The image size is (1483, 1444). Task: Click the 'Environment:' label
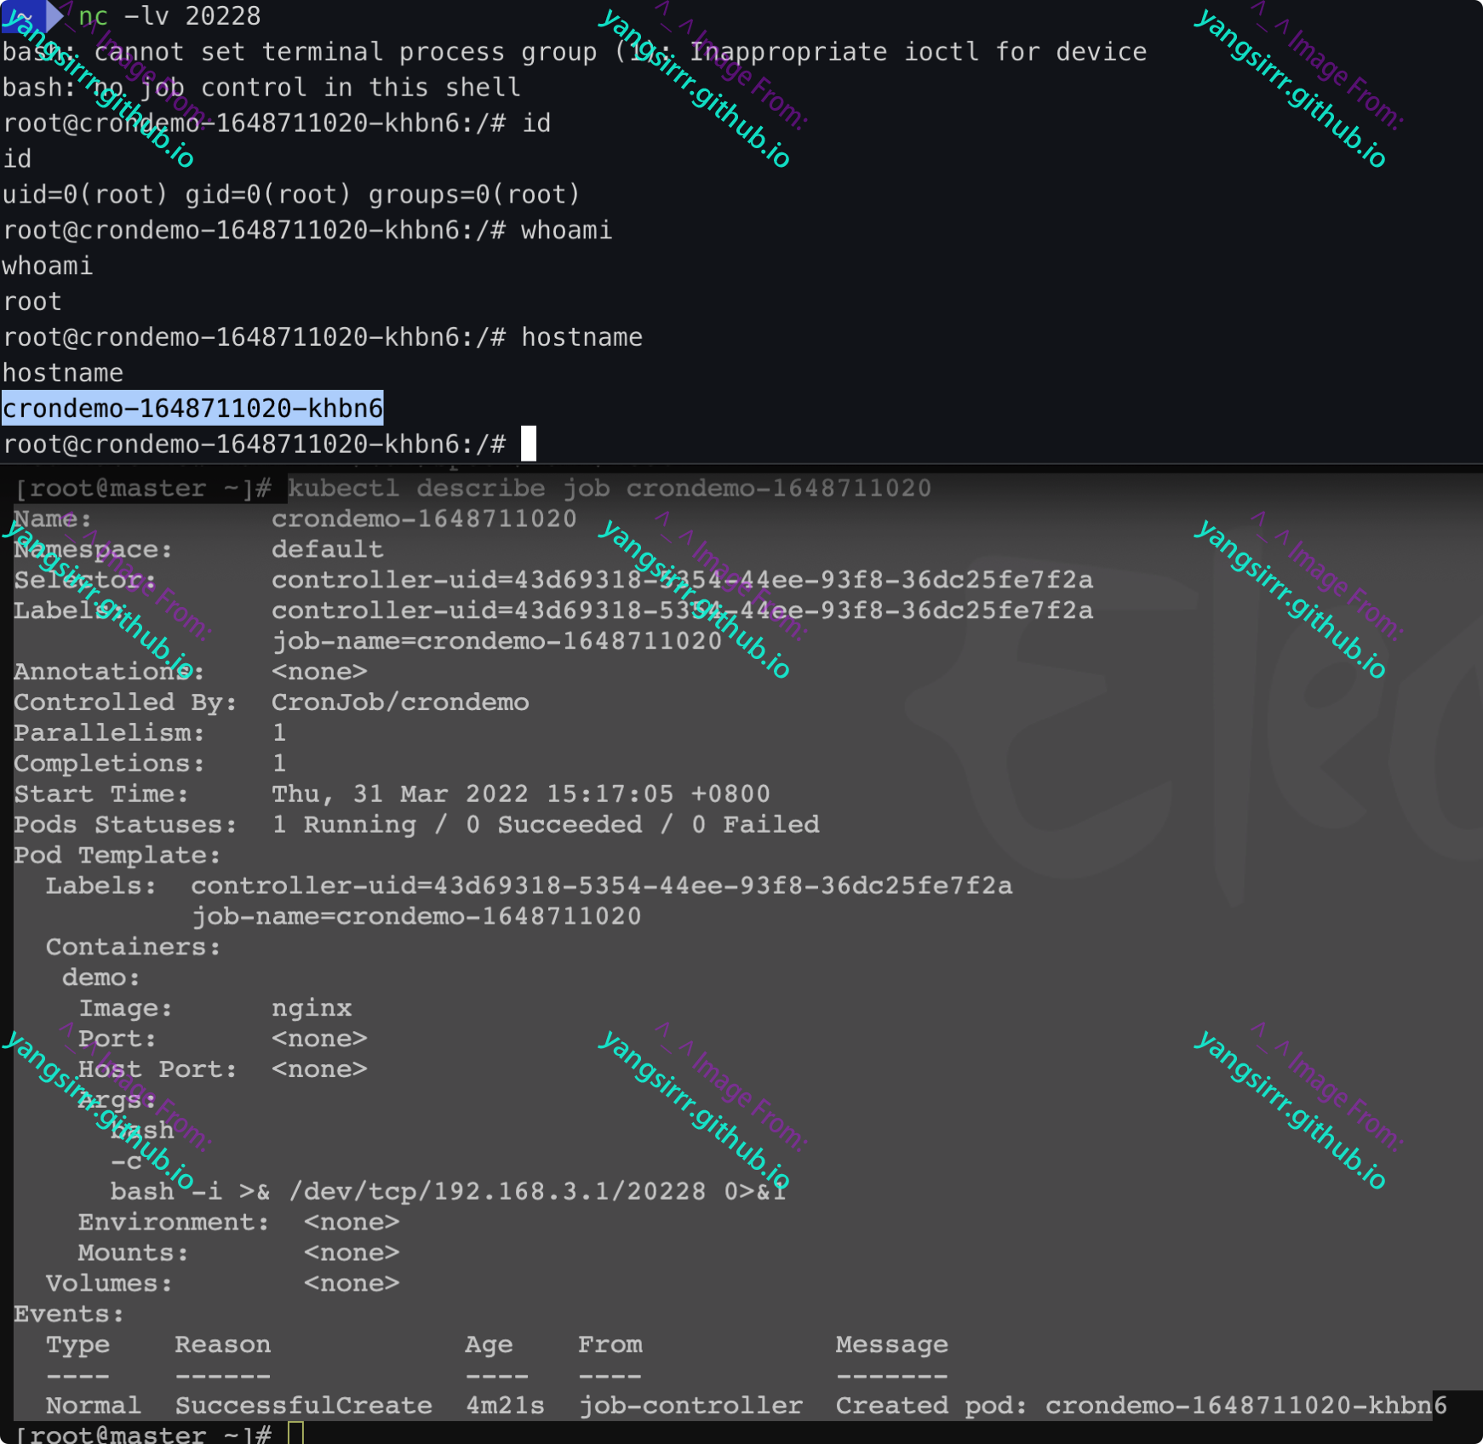pos(174,1222)
